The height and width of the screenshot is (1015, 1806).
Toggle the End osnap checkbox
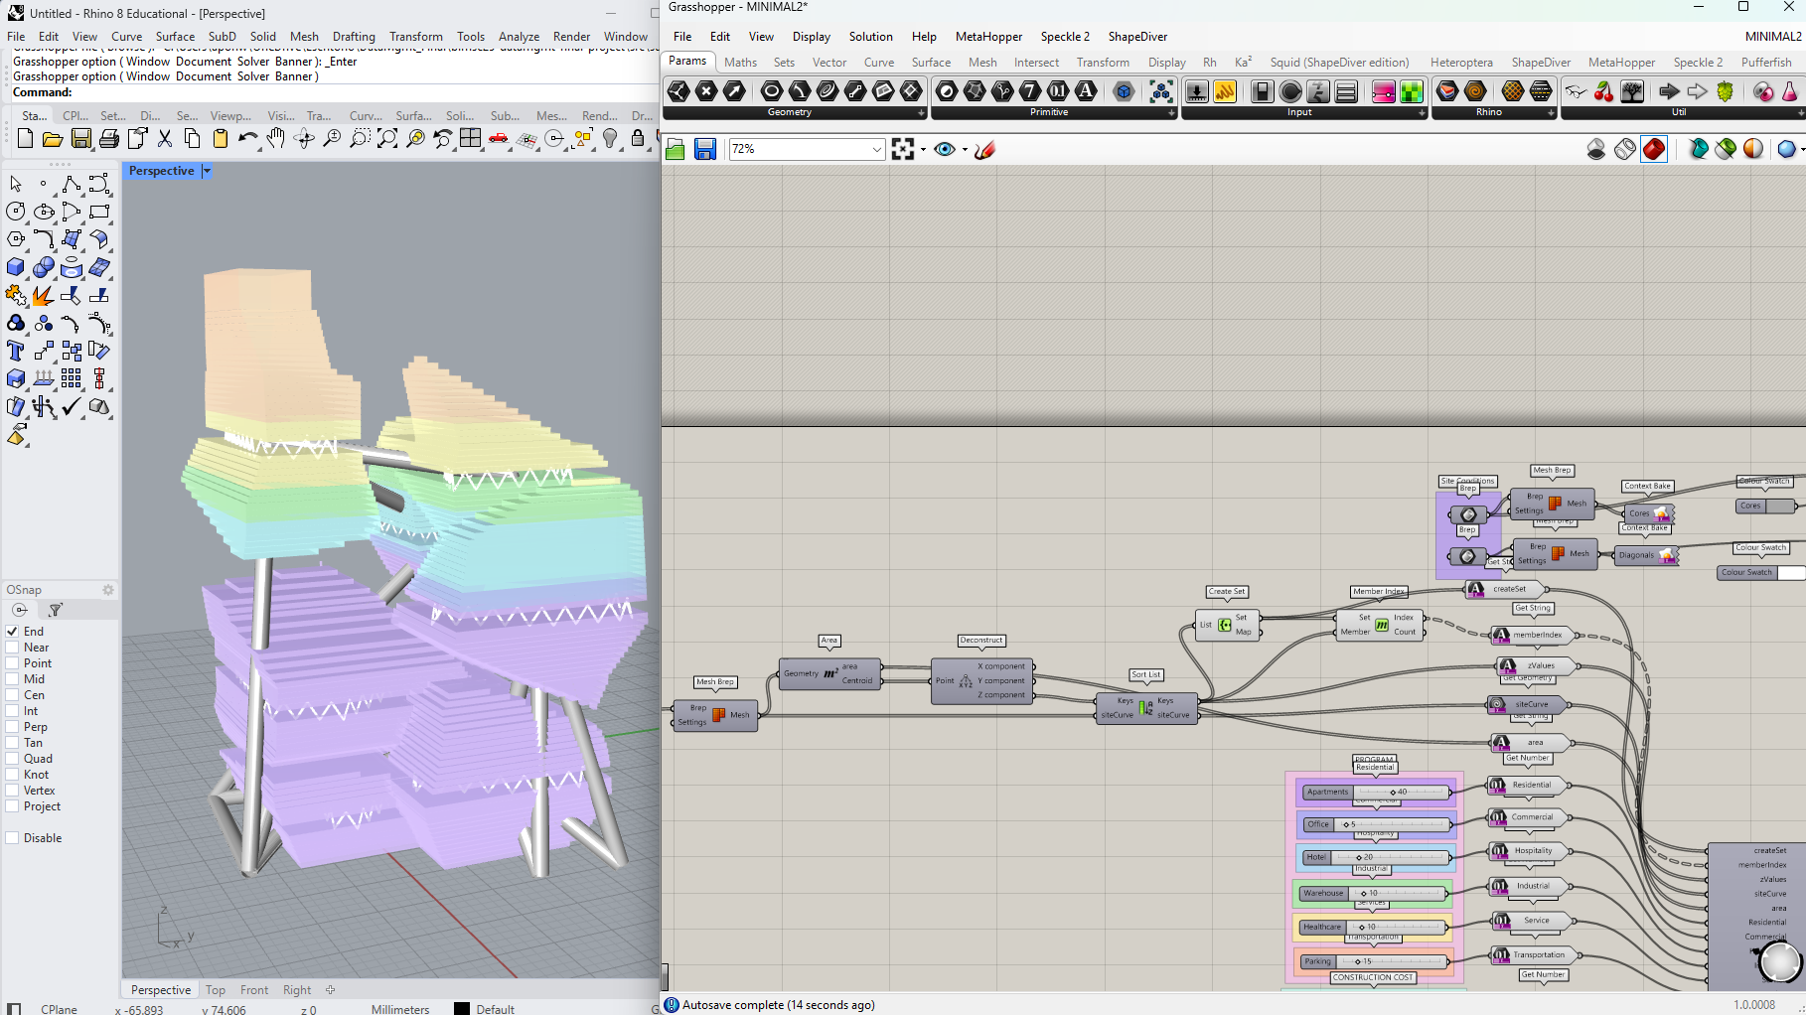13,632
